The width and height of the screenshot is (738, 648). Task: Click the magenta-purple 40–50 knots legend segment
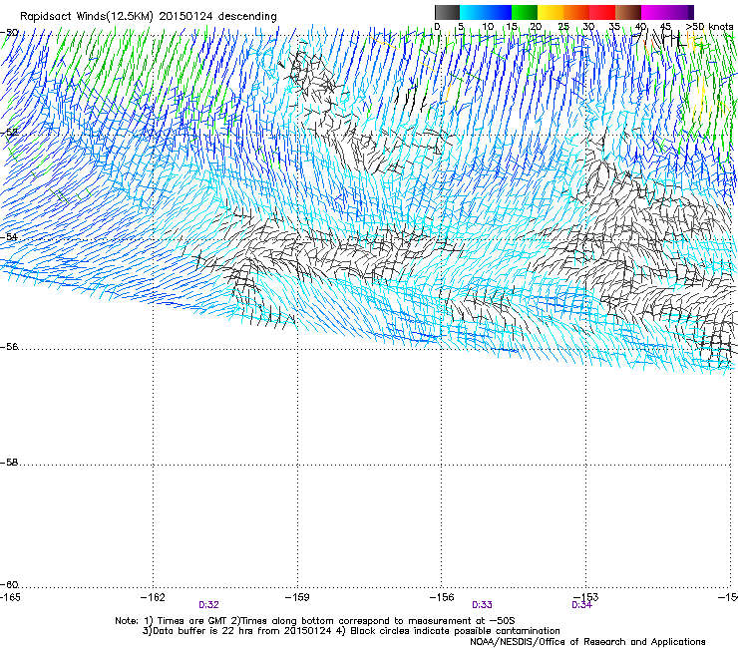[x=667, y=12]
